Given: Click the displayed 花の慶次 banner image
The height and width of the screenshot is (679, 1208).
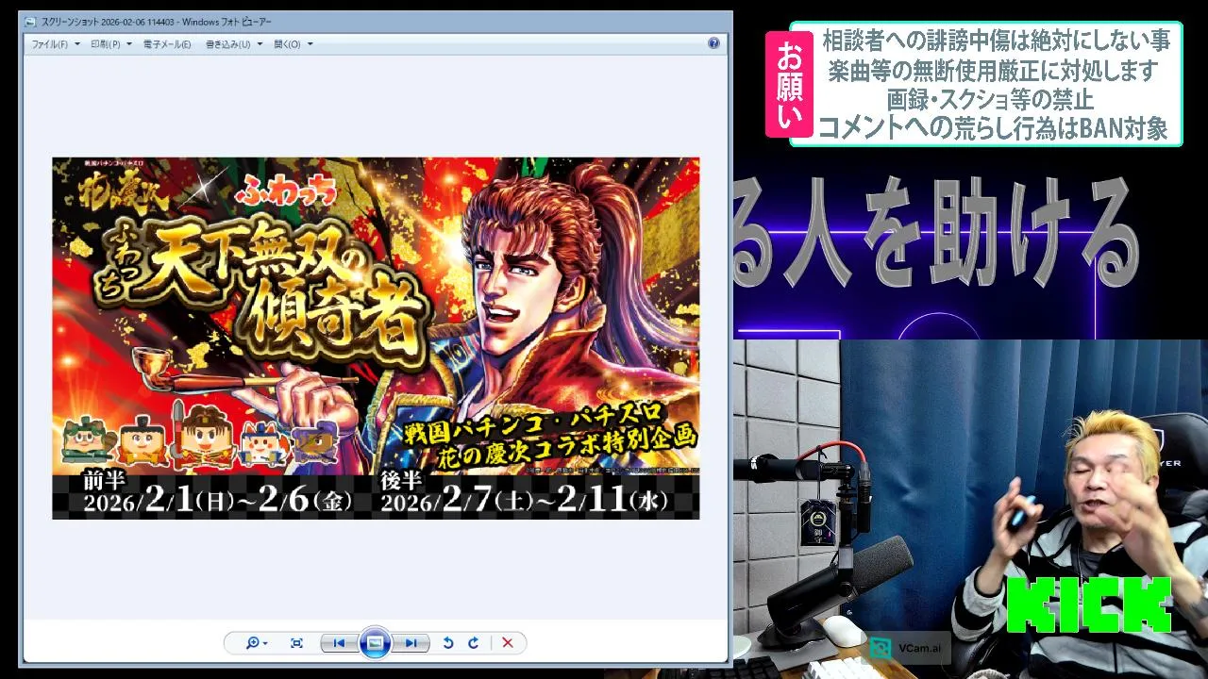Looking at the screenshot, I should (376, 338).
